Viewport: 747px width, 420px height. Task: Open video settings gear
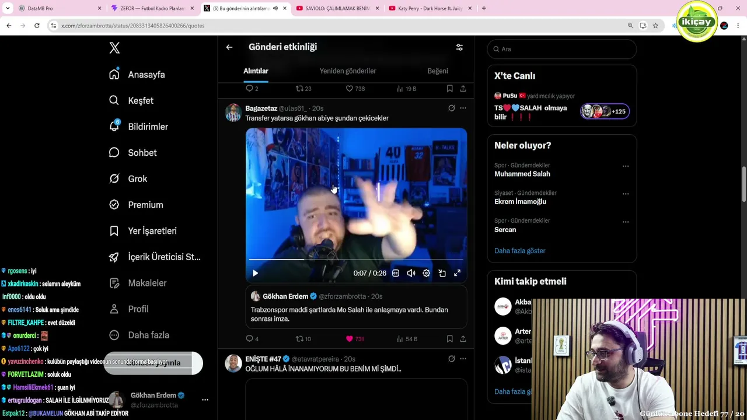pyautogui.click(x=427, y=273)
